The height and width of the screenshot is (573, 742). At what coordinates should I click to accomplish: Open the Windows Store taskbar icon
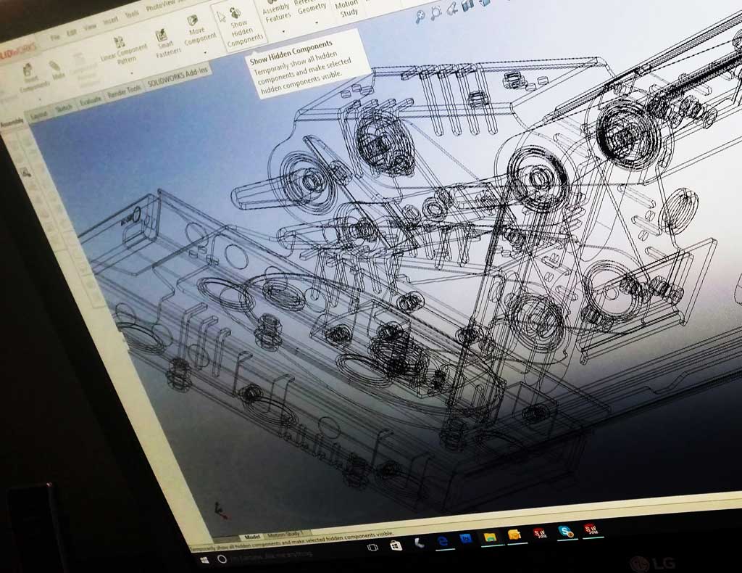tap(396, 545)
